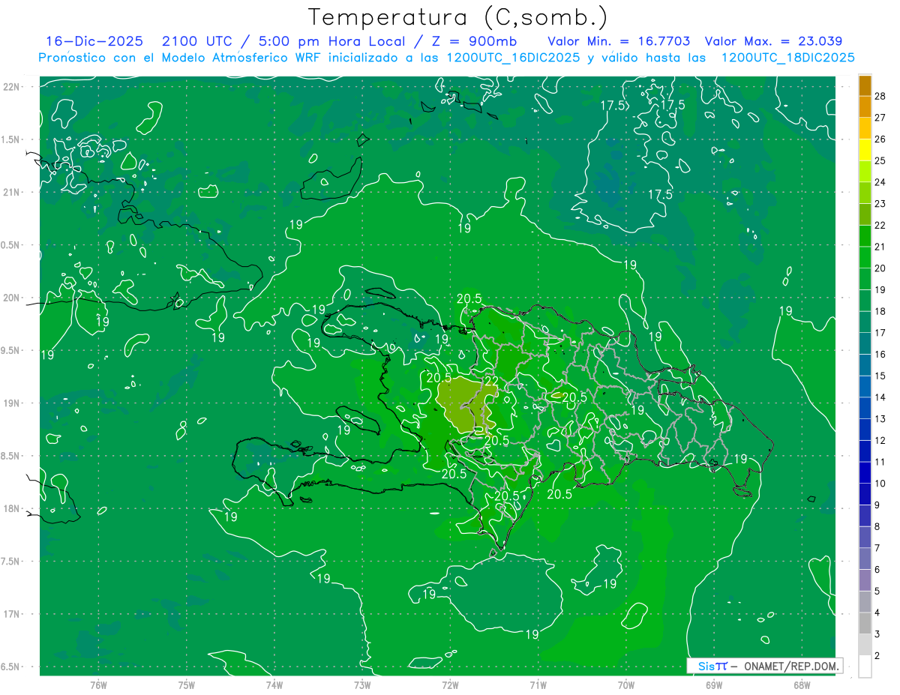This screenshot has width=900, height=695.
Task: Click the title "Temperatura (C,somb.)"
Action: 458,17
